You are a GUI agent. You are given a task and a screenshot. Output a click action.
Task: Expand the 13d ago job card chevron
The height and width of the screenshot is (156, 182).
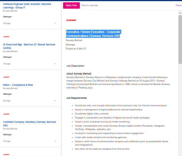point(55,64)
